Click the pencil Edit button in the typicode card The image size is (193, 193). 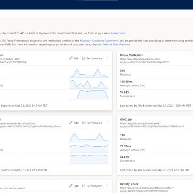pyautogui.click(x=74, y=186)
